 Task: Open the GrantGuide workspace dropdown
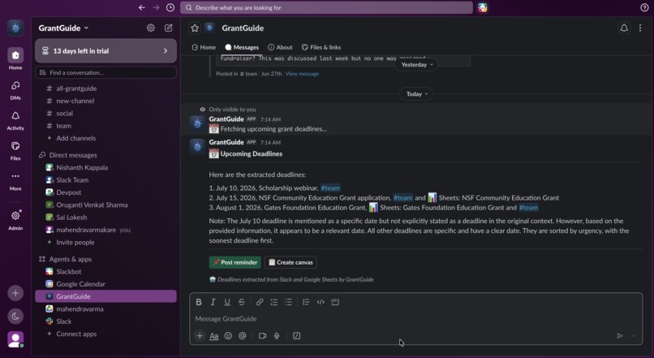click(x=64, y=28)
